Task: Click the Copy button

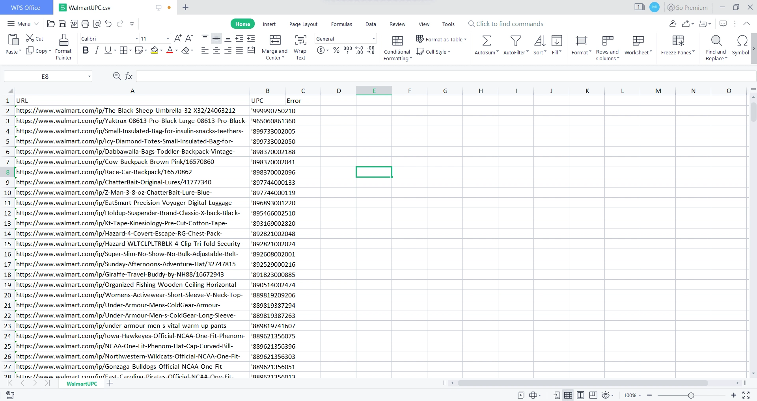Action: coord(38,50)
